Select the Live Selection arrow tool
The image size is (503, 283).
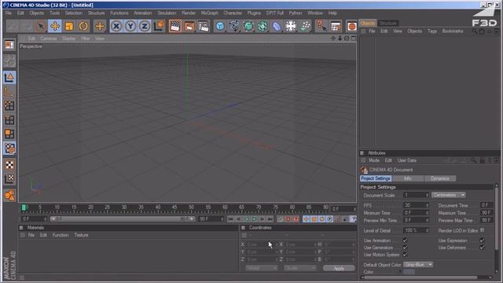click(x=41, y=26)
